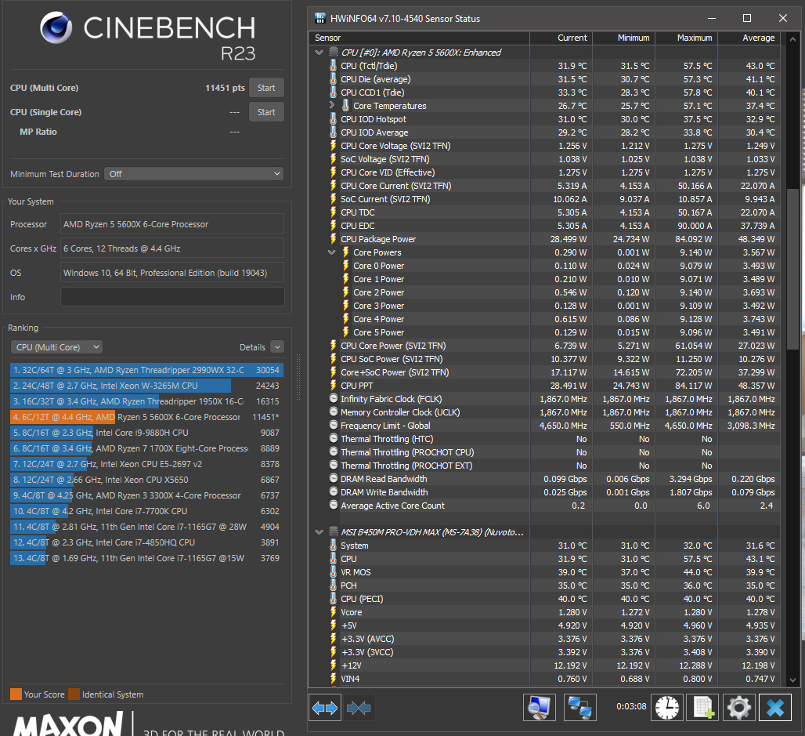The height and width of the screenshot is (736, 805).
Task: Click lightning icon beside CPU Package Power
Action: pyautogui.click(x=333, y=239)
